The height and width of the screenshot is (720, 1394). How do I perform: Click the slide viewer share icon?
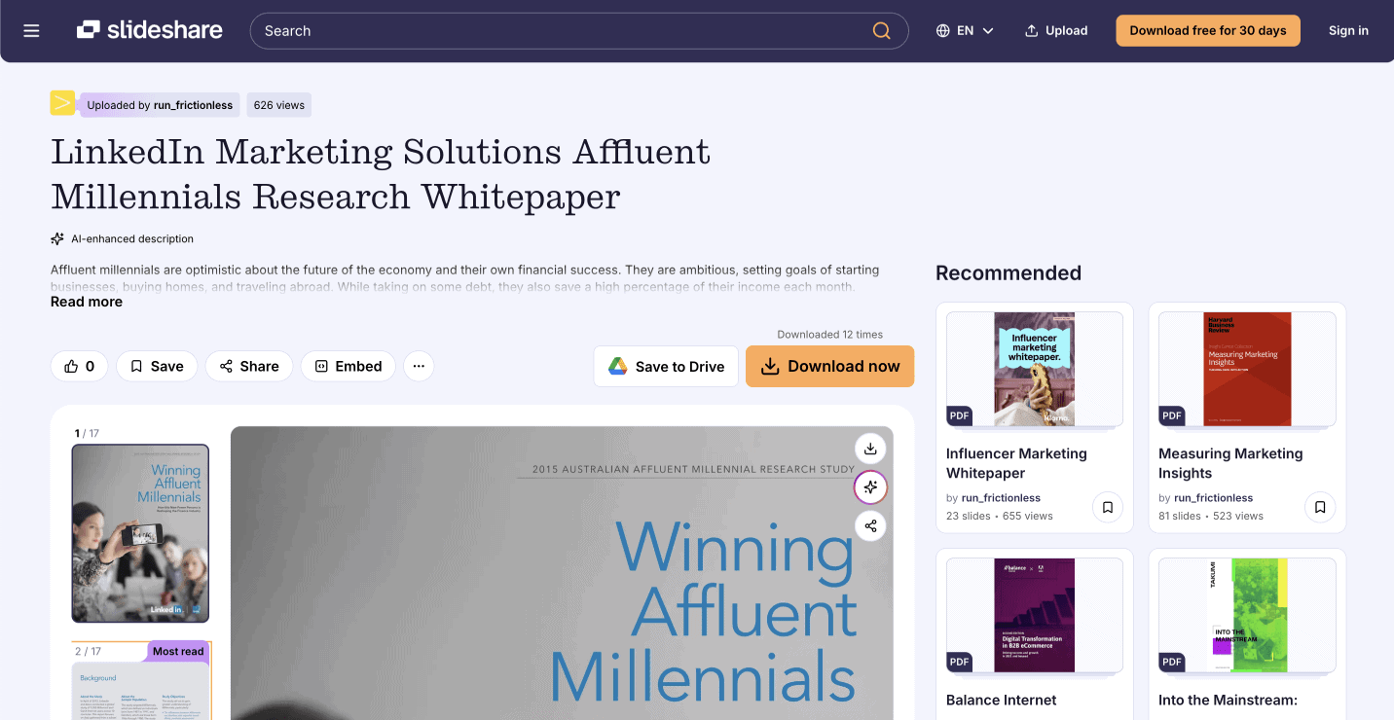(x=870, y=526)
